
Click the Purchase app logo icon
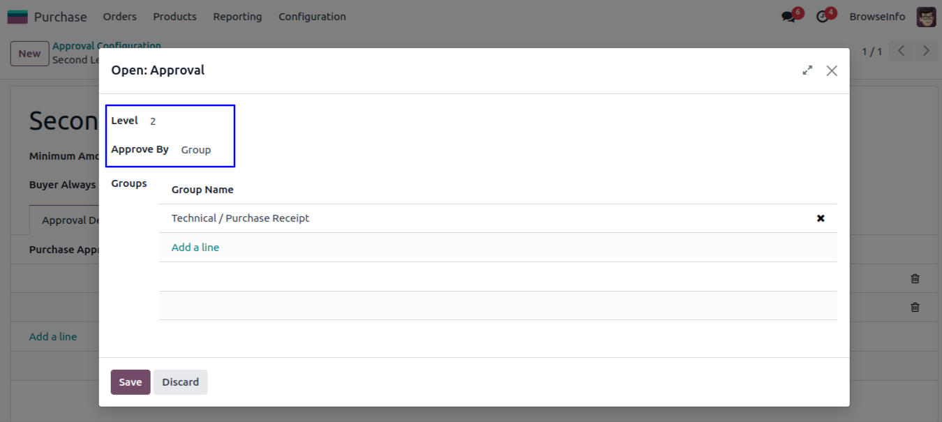17,17
